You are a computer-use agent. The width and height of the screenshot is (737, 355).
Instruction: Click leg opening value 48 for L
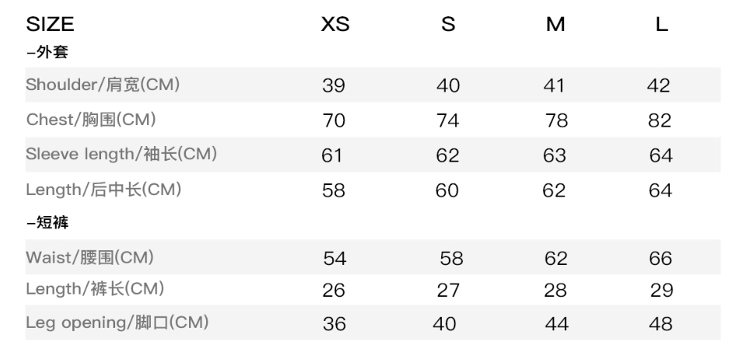click(x=660, y=323)
